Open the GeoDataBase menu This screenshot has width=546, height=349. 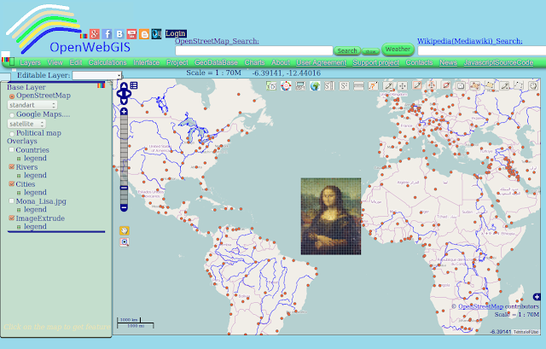[x=216, y=62]
